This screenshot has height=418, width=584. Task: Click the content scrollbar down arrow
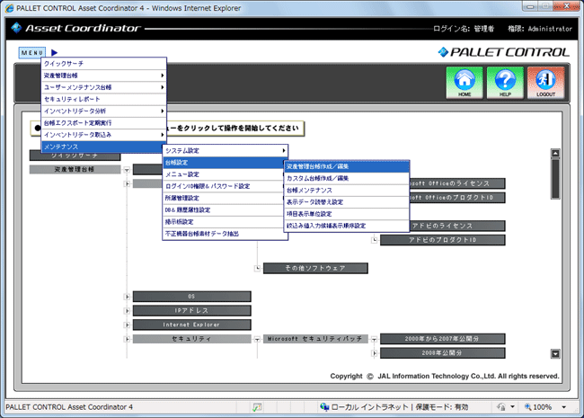pyautogui.click(x=555, y=353)
